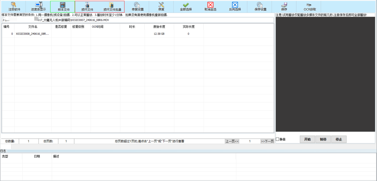Enable the 静音 mute checkbox
This screenshot has width=377, height=181.
278,139
